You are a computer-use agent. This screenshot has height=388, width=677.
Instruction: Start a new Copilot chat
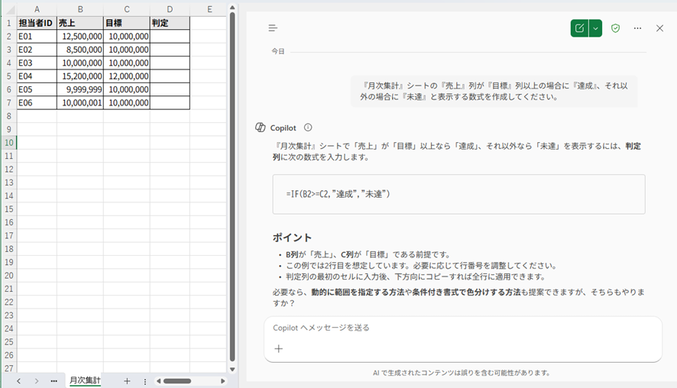tap(579, 28)
